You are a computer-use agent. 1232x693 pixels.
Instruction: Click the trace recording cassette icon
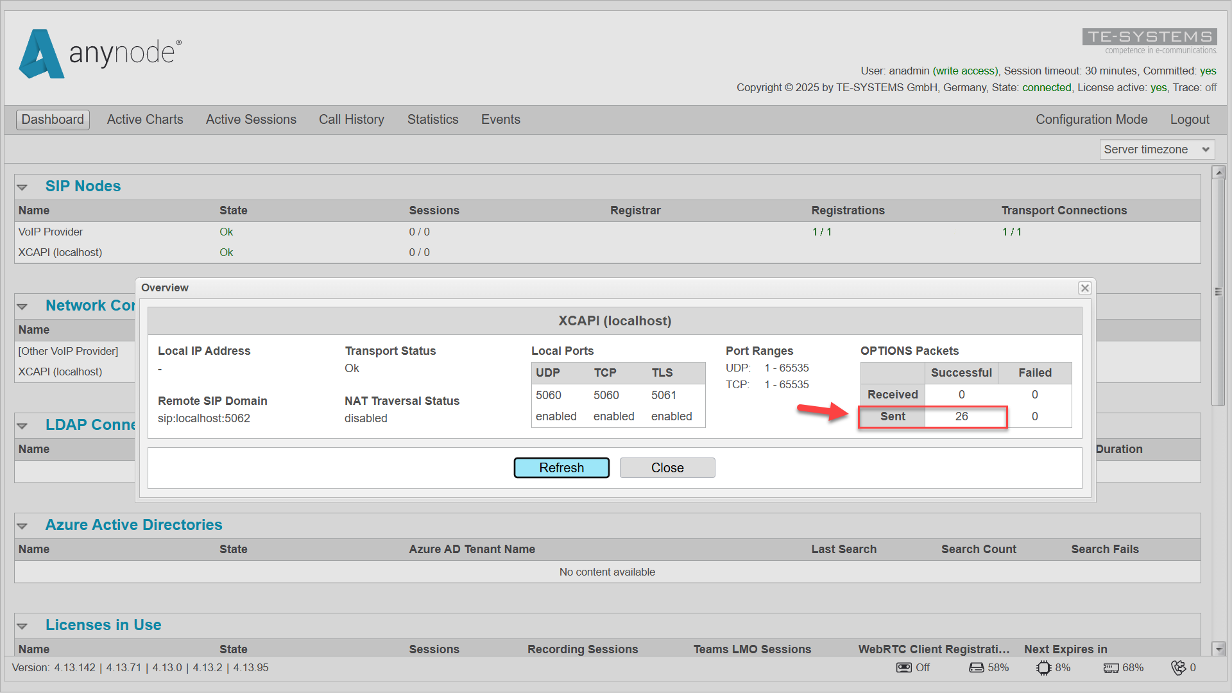point(903,667)
